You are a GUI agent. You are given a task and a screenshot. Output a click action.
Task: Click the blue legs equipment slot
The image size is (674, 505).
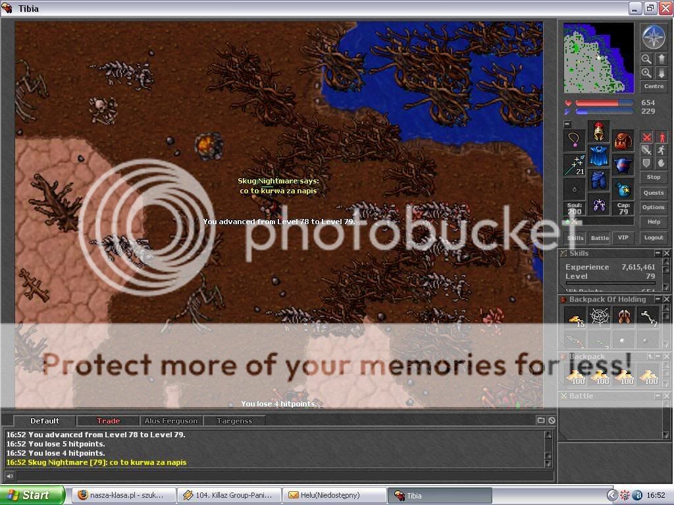pos(598,180)
